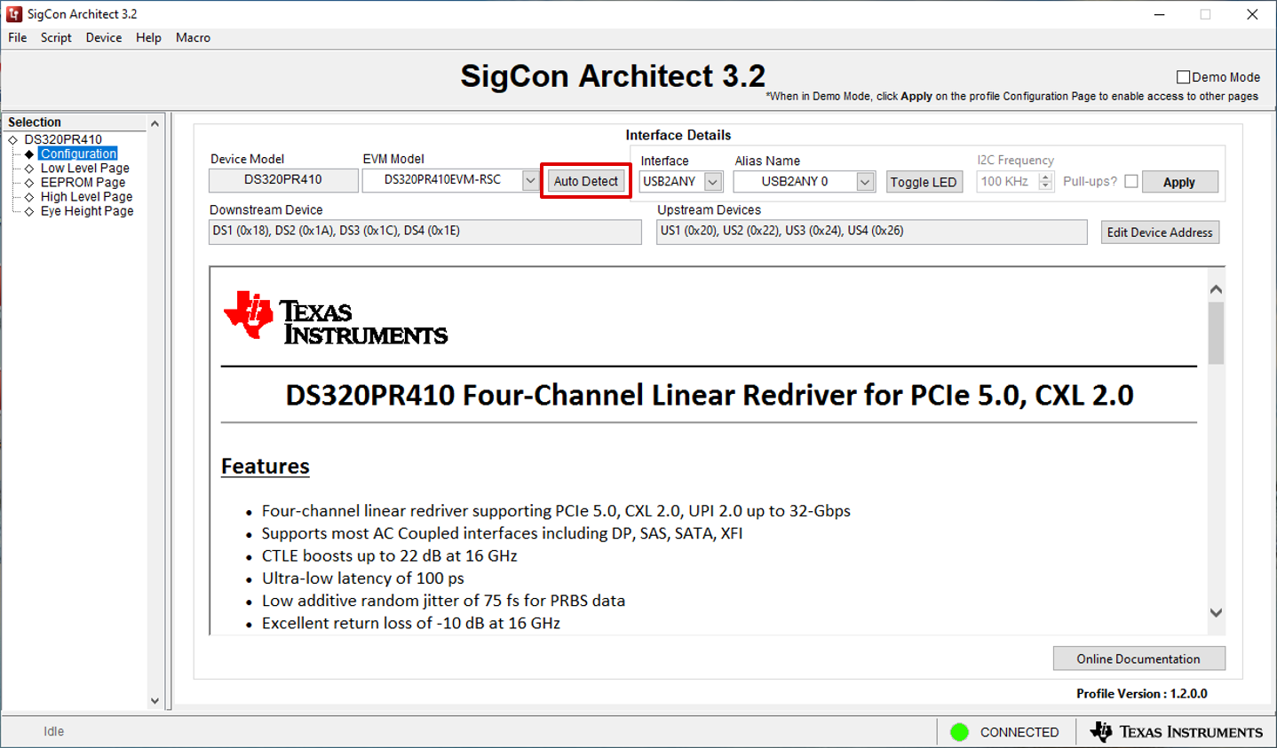Open Online Documentation
Screen dimensions: 1277x748
tap(1138, 658)
